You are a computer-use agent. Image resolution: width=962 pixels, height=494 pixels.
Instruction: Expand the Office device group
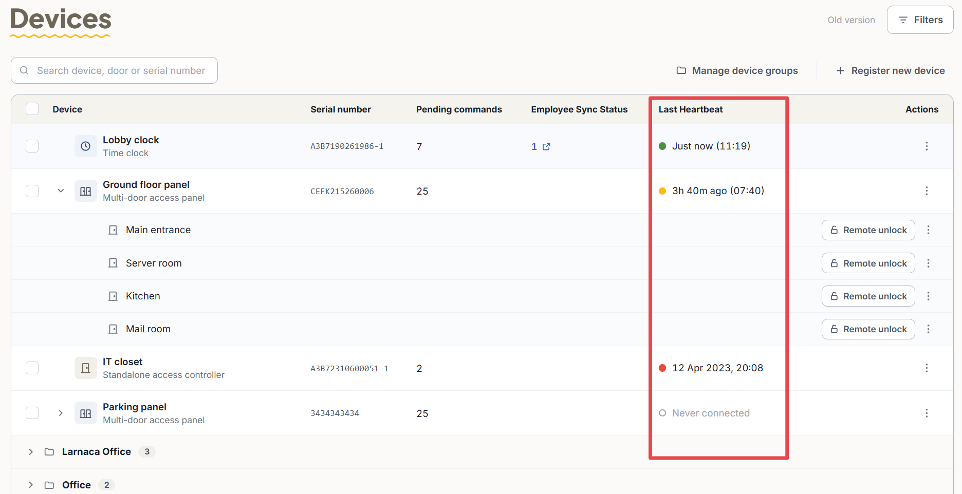tap(31, 485)
